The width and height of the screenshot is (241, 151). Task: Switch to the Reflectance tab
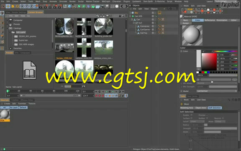[x=210, y=20]
